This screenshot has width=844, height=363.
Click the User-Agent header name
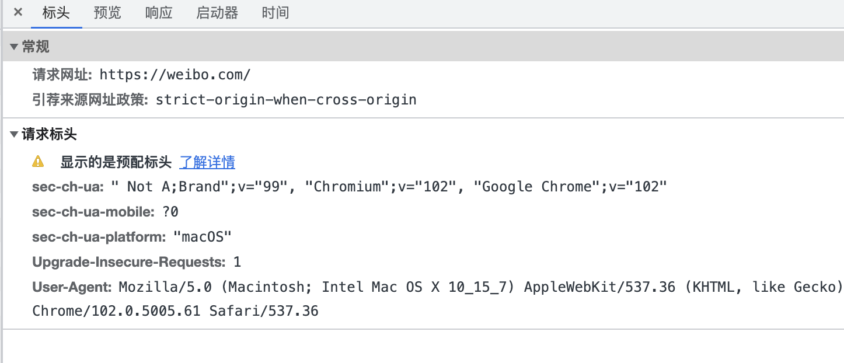click(x=72, y=287)
